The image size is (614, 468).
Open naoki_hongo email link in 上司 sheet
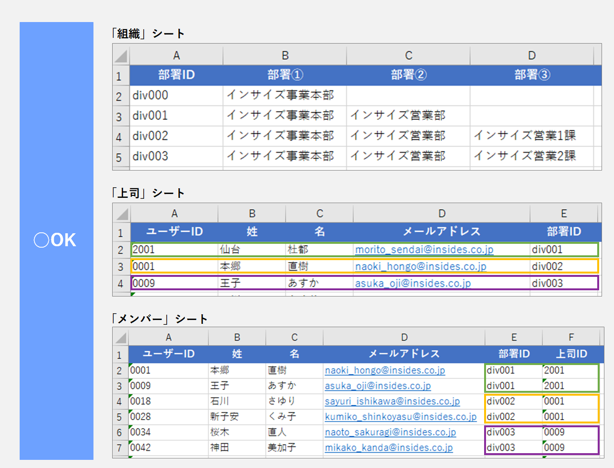(x=420, y=266)
